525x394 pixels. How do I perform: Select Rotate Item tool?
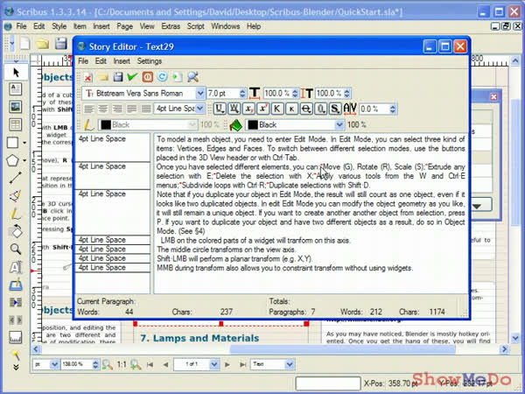16,231
